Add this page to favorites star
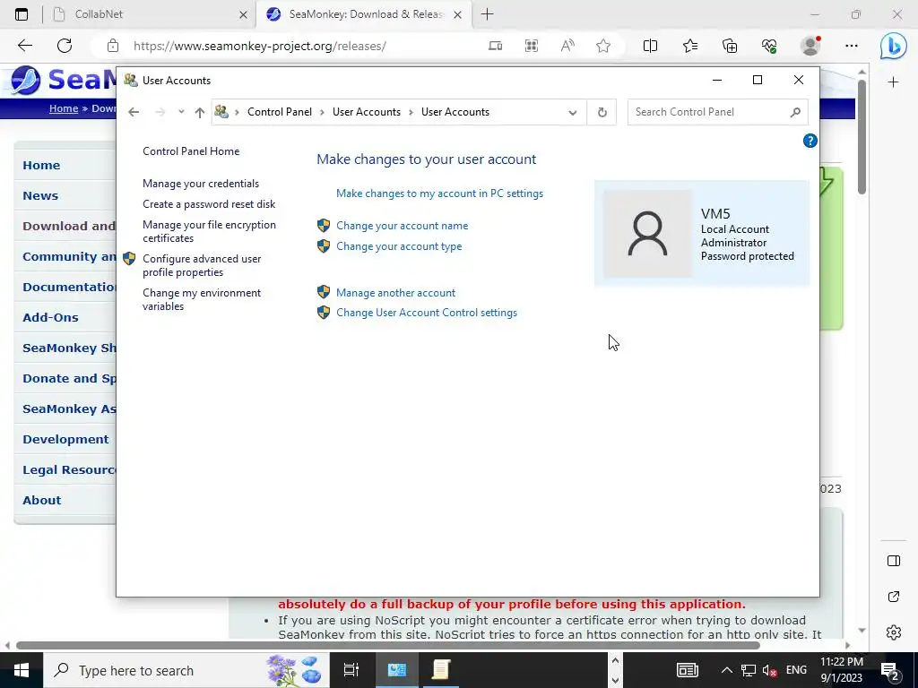Screen dimensions: 918x688 603,46
